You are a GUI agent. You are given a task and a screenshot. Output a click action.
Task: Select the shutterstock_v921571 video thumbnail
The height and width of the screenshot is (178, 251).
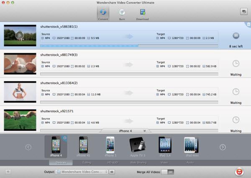pos(20,120)
